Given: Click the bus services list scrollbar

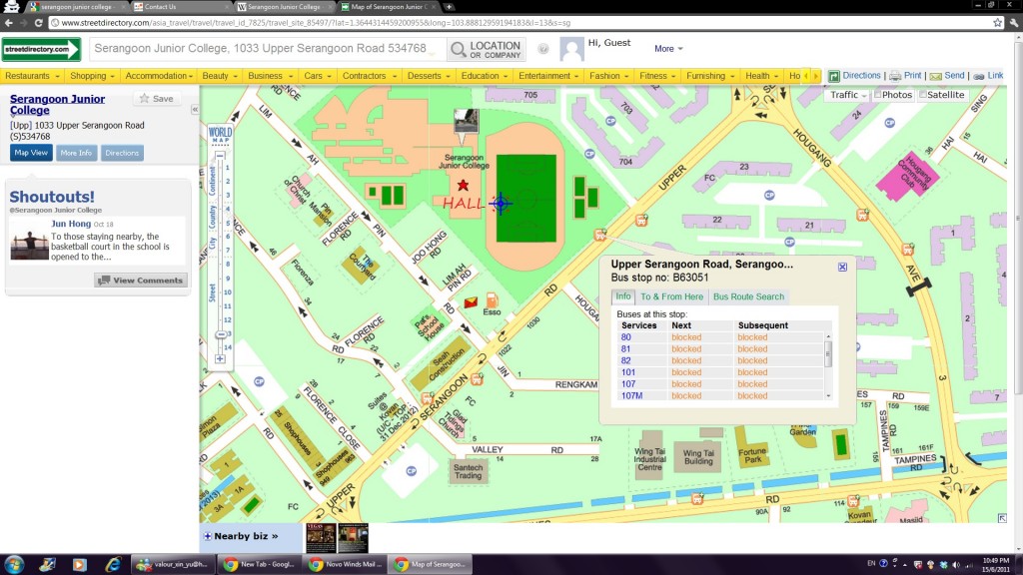Looking at the screenshot, I should click(828, 365).
